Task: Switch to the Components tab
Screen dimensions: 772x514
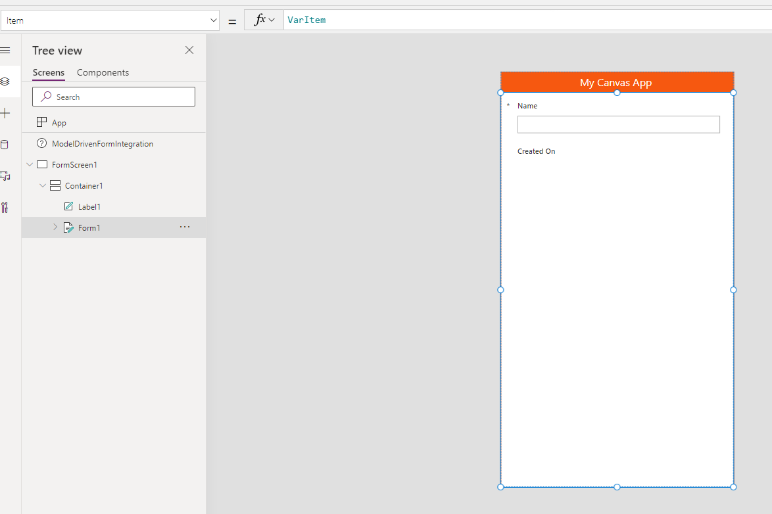Action: 103,72
